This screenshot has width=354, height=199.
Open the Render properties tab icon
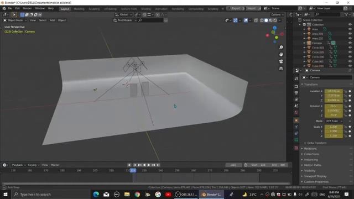coord(296,87)
